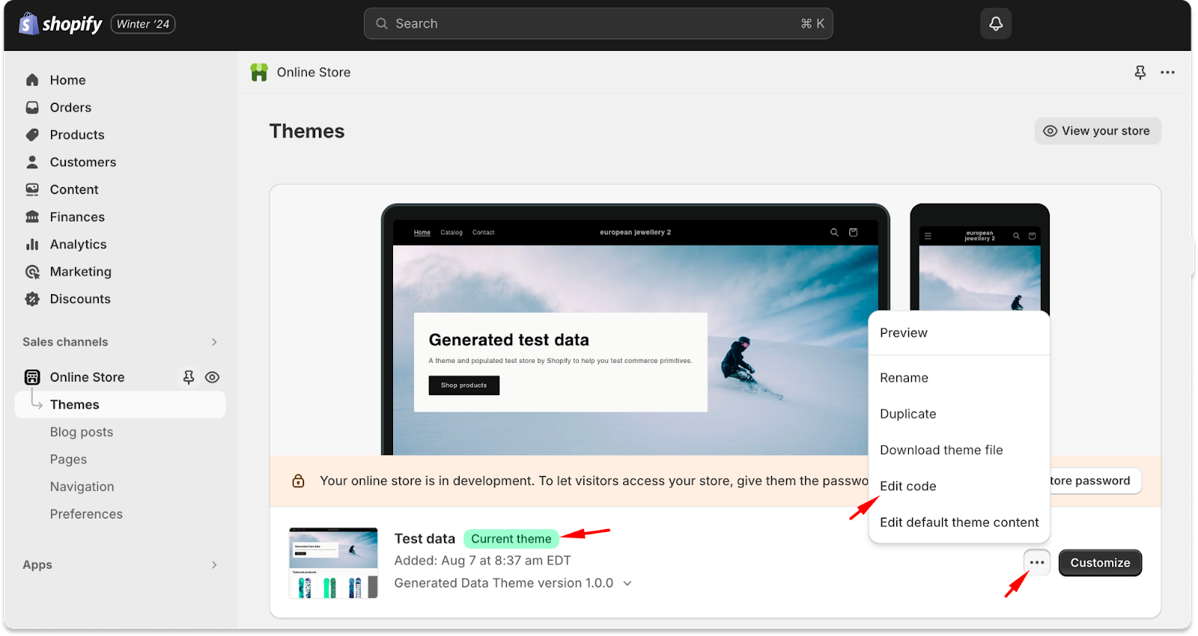Open Navigation in the sidebar
The image size is (1198, 636).
coord(82,486)
